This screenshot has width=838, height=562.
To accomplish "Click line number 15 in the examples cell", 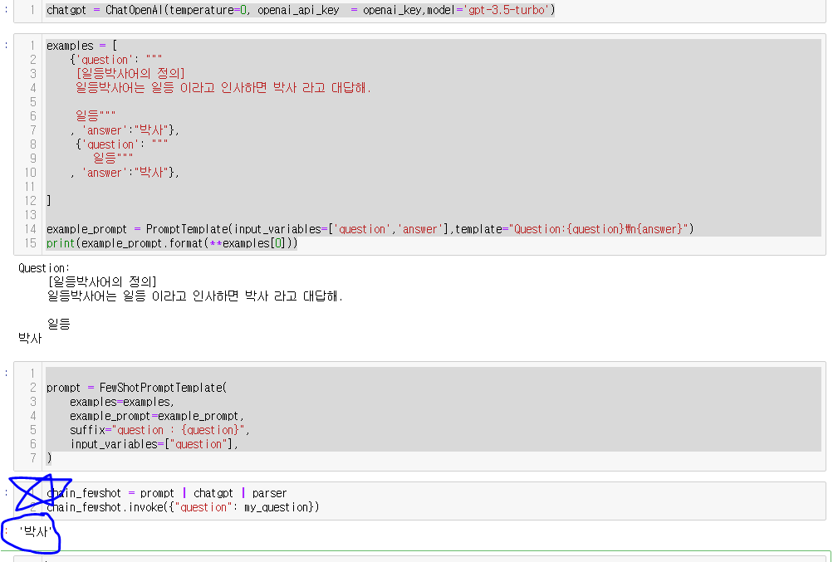I will [x=30, y=243].
